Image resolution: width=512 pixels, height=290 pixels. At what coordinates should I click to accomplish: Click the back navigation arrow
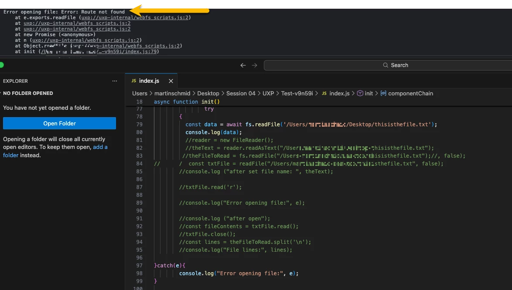[x=243, y=65]
